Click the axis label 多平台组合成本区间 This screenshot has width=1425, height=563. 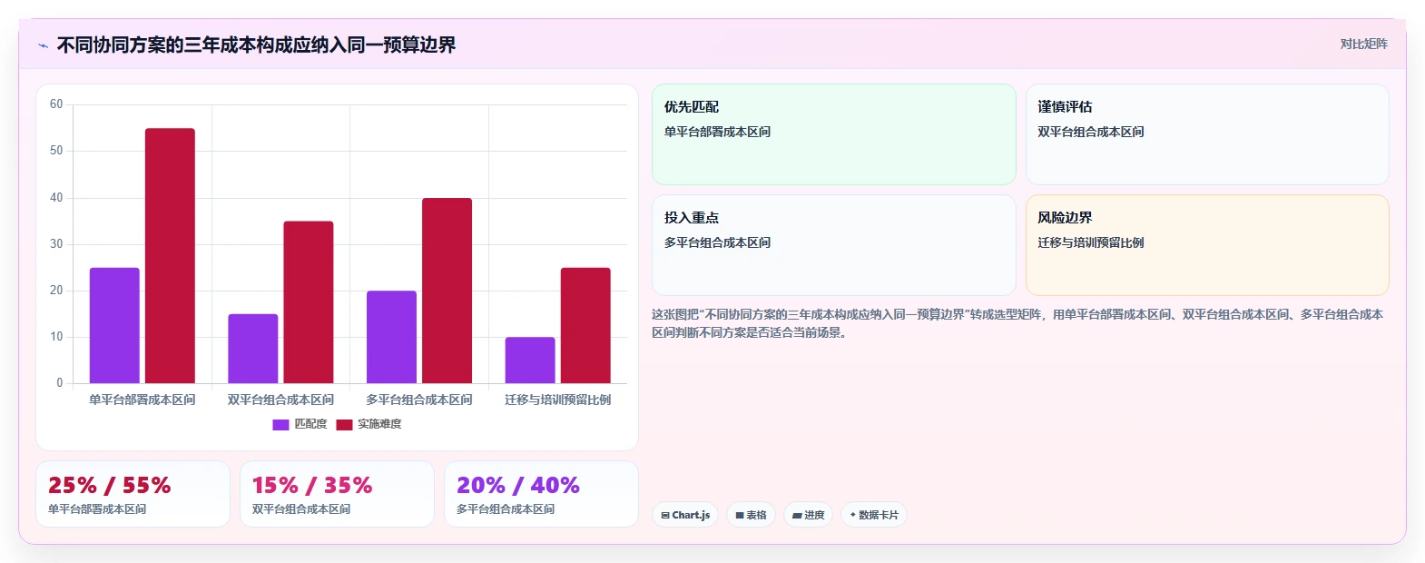click(x=419, y=400)
